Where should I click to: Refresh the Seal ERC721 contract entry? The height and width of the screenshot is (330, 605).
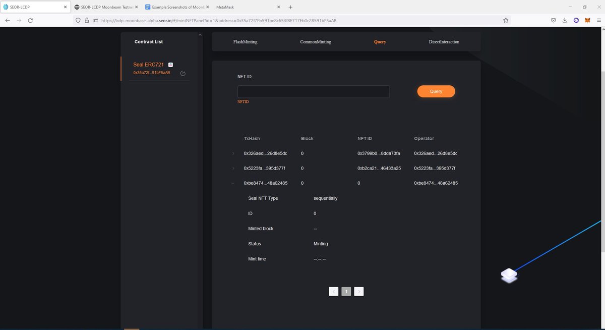[x=183, y=73]
